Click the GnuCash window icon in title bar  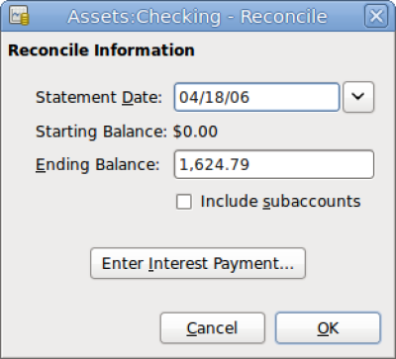click(19, 16)
